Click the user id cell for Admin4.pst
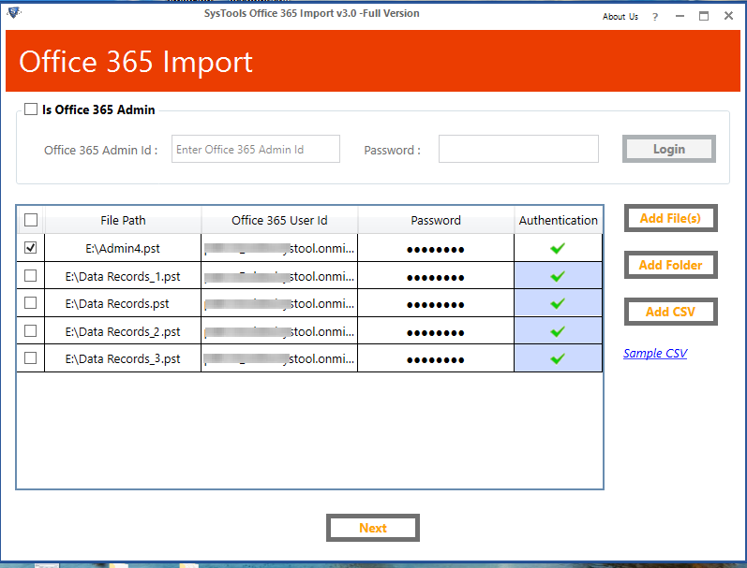The image size is (747, 568). pyautogui.click(x=279, y=248)
